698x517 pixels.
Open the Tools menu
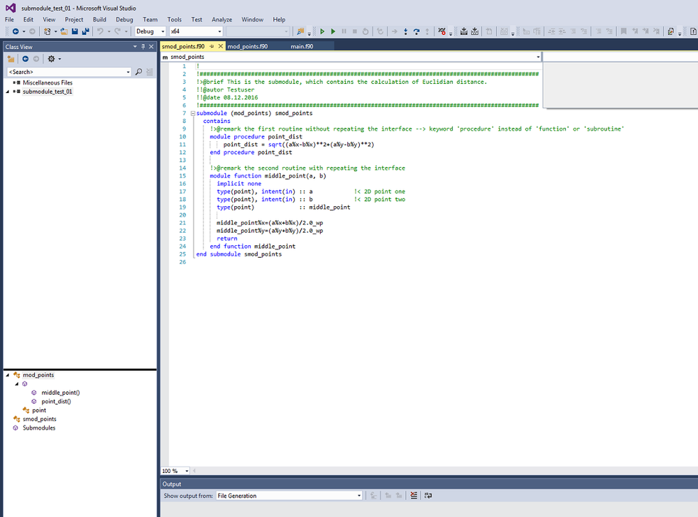[175, 20]
